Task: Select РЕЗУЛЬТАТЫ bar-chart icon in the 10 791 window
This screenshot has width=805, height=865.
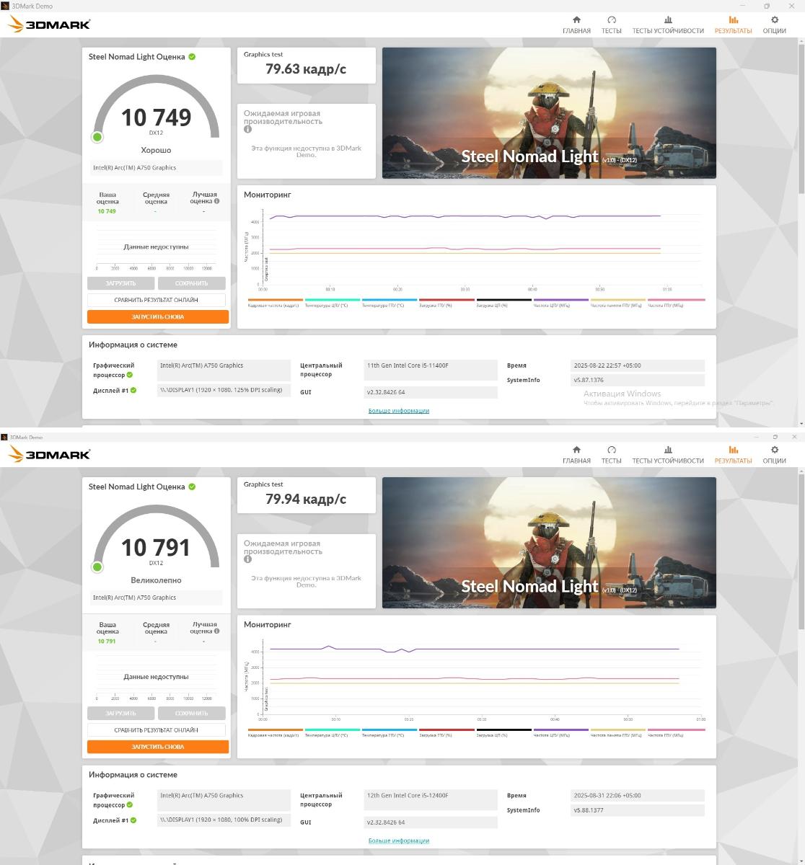Action: (x=734, y=450)
